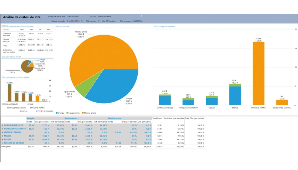
Task: Click the tall MATERIAS PRIMAS orange bar
Action: click(258, 73)
